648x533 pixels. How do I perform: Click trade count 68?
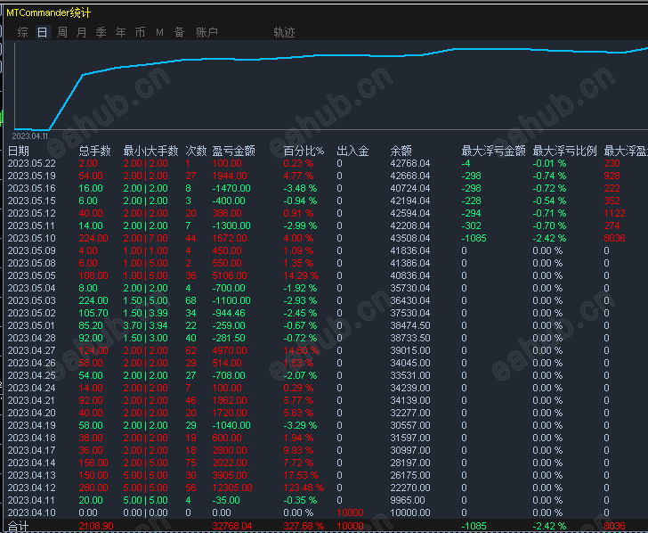(190, 300)
